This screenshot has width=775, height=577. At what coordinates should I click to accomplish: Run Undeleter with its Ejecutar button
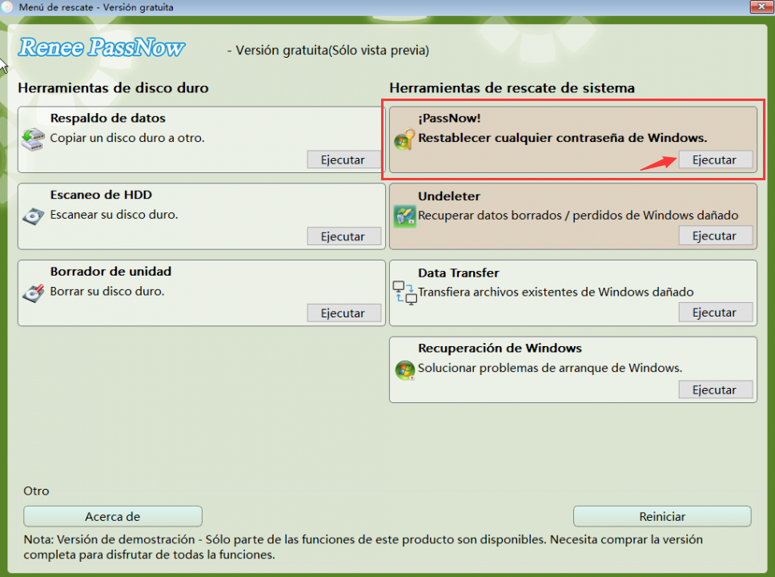(x=715, y=236)
